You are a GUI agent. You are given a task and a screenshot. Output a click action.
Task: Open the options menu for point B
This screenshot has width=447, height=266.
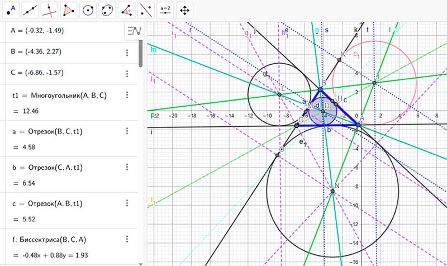coord(127,53)
